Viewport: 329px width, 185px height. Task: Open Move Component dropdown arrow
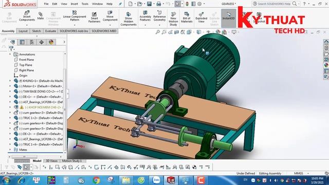click(110, 25)
